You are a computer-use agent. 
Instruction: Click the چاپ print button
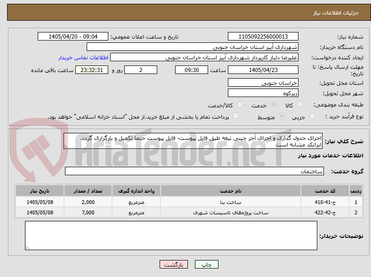(207, 264)
